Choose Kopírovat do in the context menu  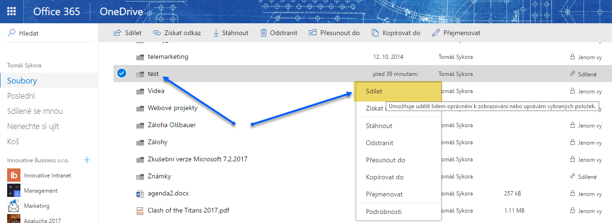click(x=398, y=177)
